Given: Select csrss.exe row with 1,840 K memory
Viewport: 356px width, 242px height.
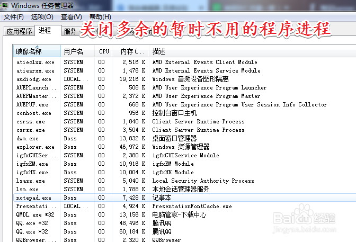Looking at the screenshot, I should click(184, 121).
